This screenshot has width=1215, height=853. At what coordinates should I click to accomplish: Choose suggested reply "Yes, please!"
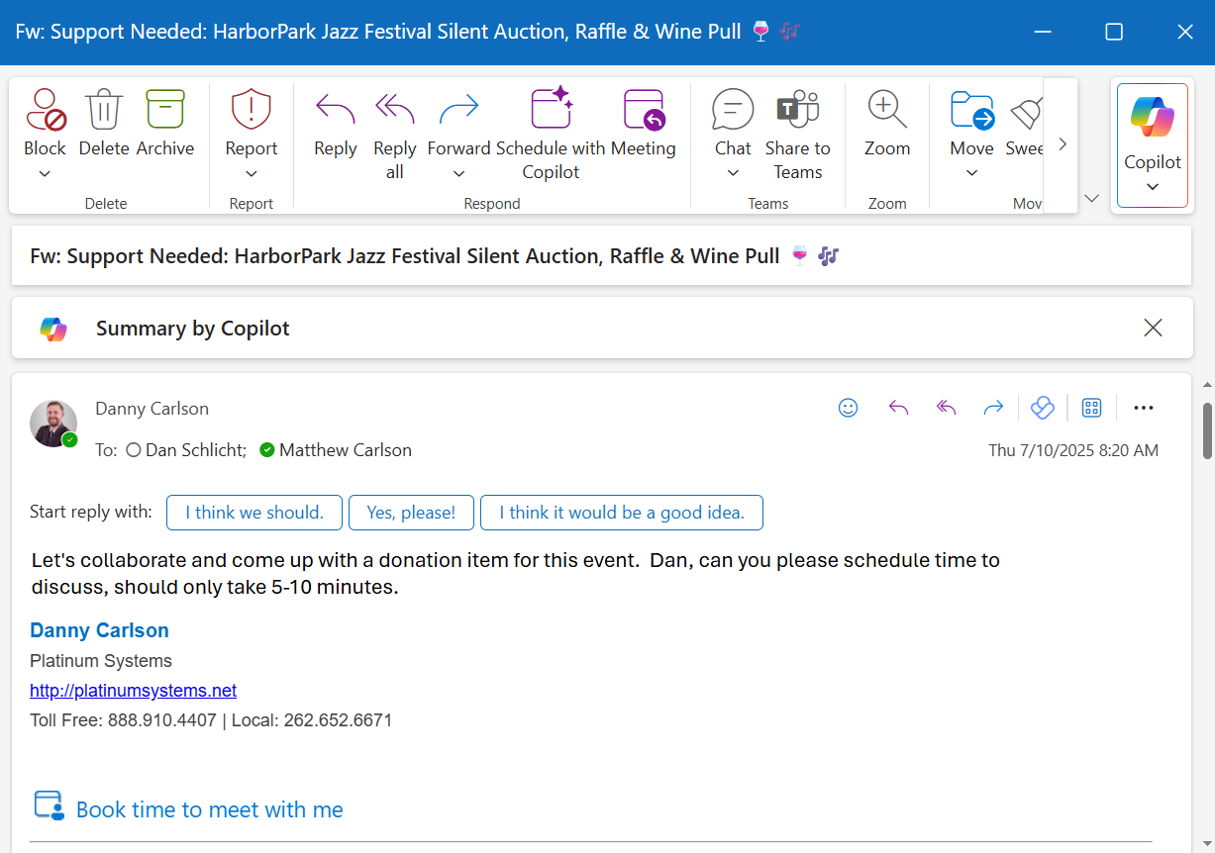pyautogui.click(x=411, y=513)
